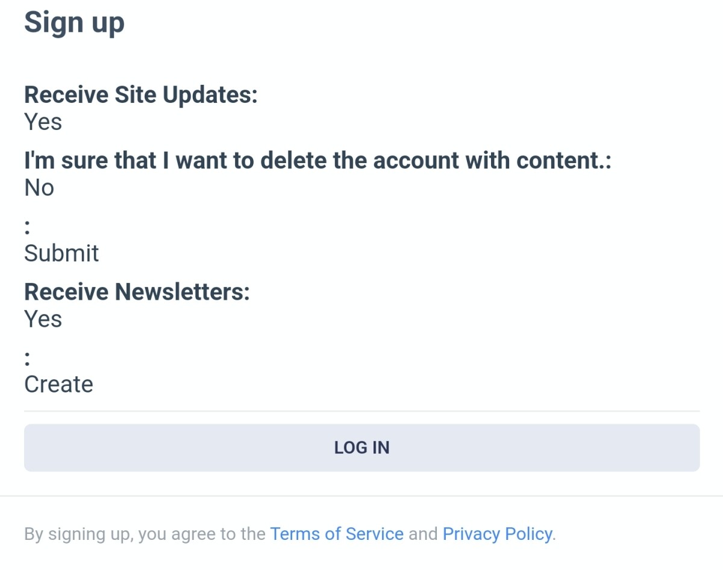This screenshot has width=723, height=570.
Task: Click the period after Privacy Policy
Action: point(554,534)
